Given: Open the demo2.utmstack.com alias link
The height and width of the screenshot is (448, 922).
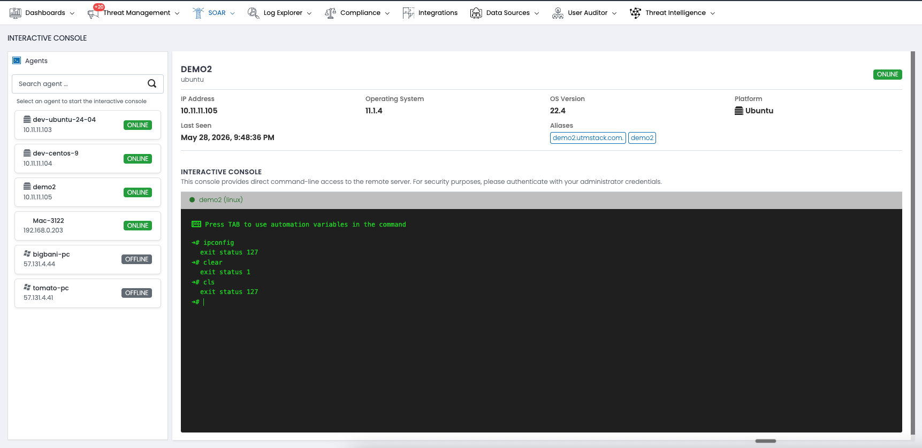Looking at the screenshot, I should [x=588, y=138].
